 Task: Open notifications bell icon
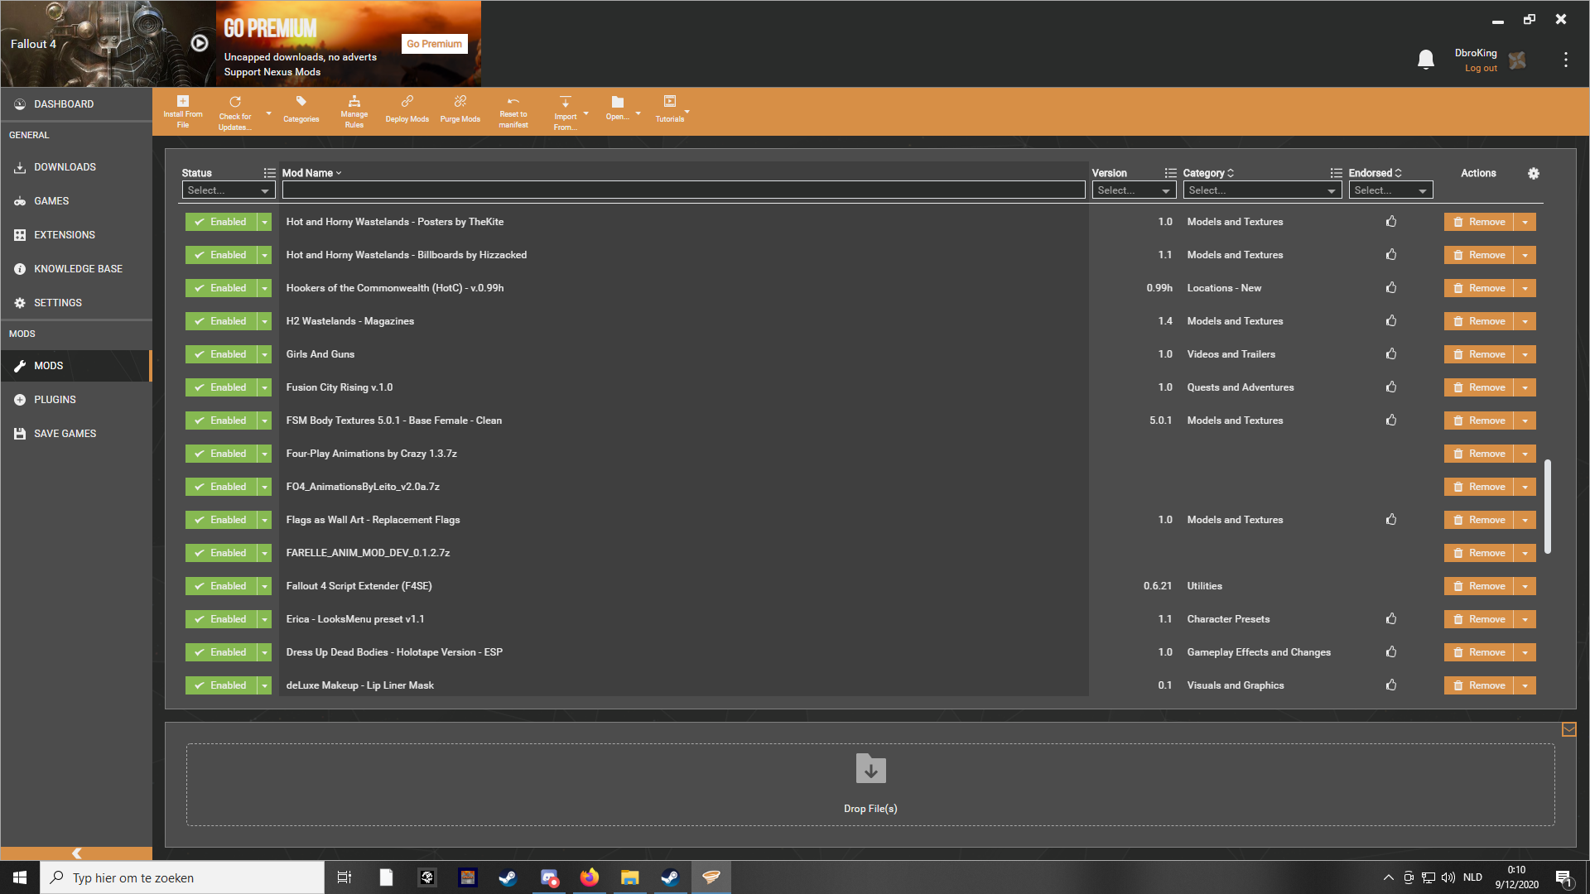[1426, 60]
